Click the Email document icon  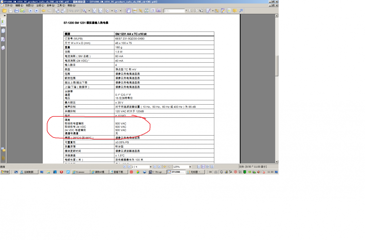coord(23,11)
